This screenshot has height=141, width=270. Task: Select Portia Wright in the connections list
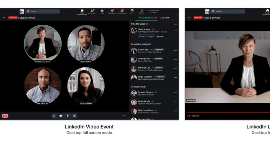154,102
